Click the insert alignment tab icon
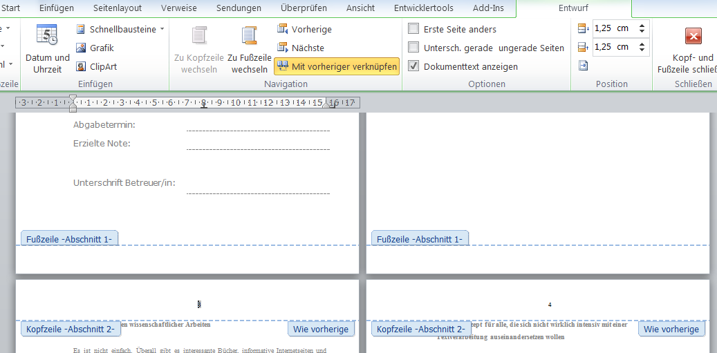717x353 pixels. coord(583,66)
